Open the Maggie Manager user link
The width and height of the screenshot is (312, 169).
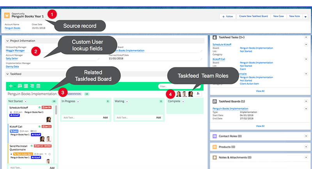click(x=15, y=50)
